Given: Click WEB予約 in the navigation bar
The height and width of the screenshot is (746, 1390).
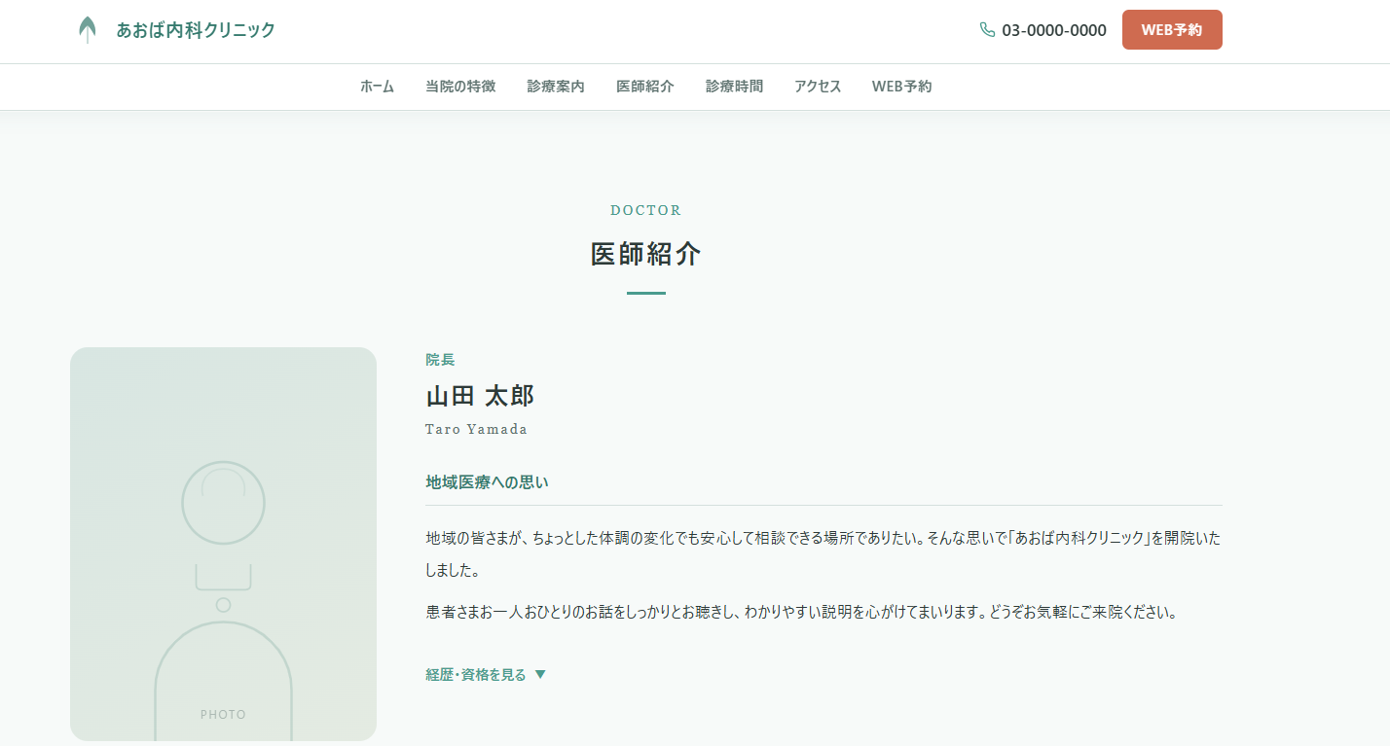Looking at the screenshot, I should point(902,87).
